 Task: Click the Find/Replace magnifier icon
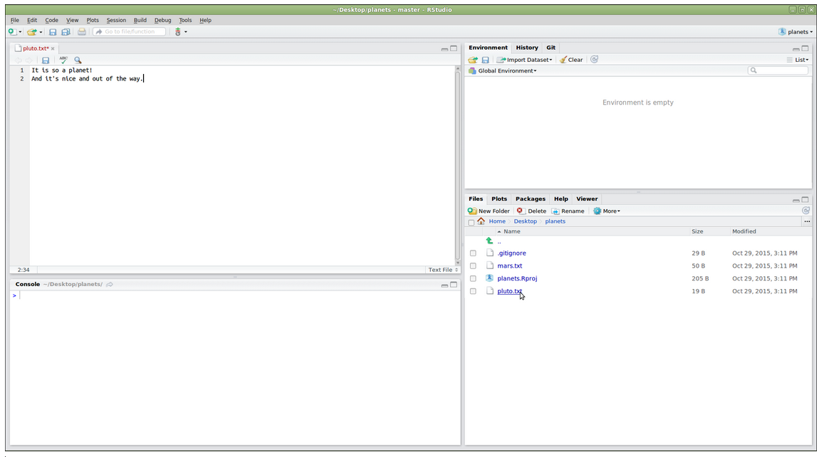pyautogui.click(x=78, y=61)
